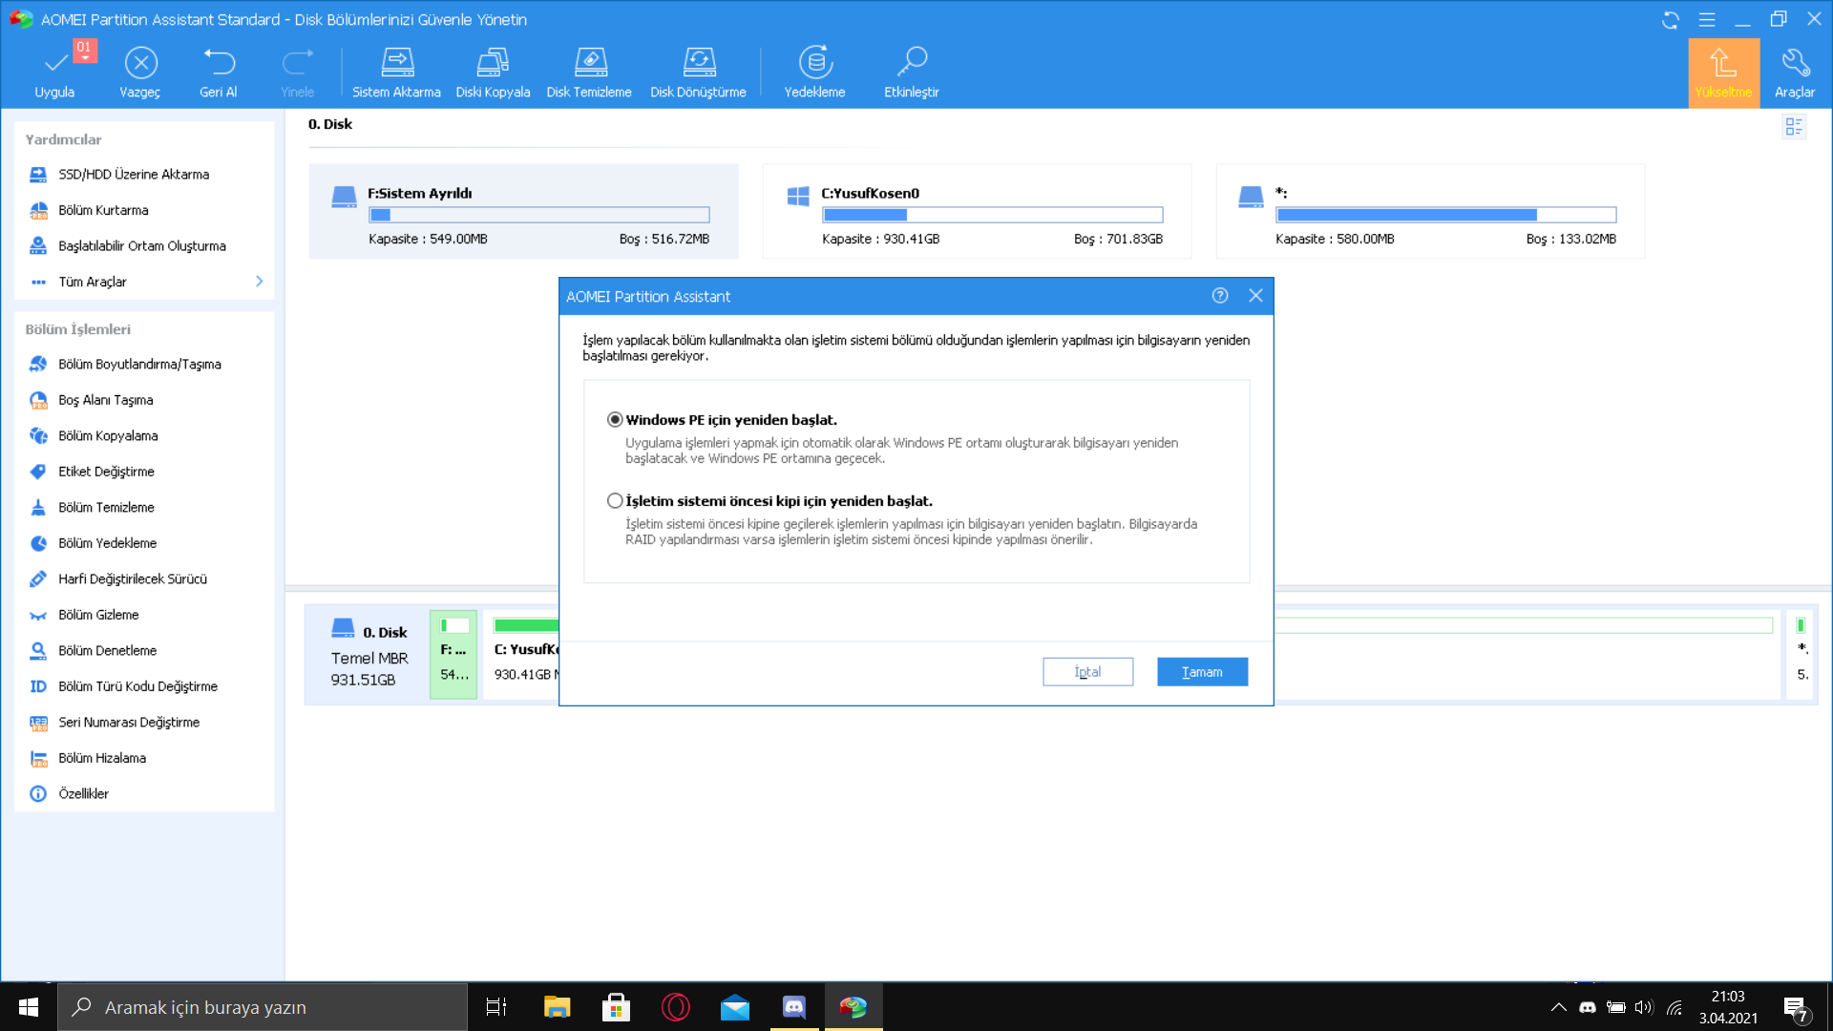Open the hamburger menu in the title bar

tap(1707, 19)
